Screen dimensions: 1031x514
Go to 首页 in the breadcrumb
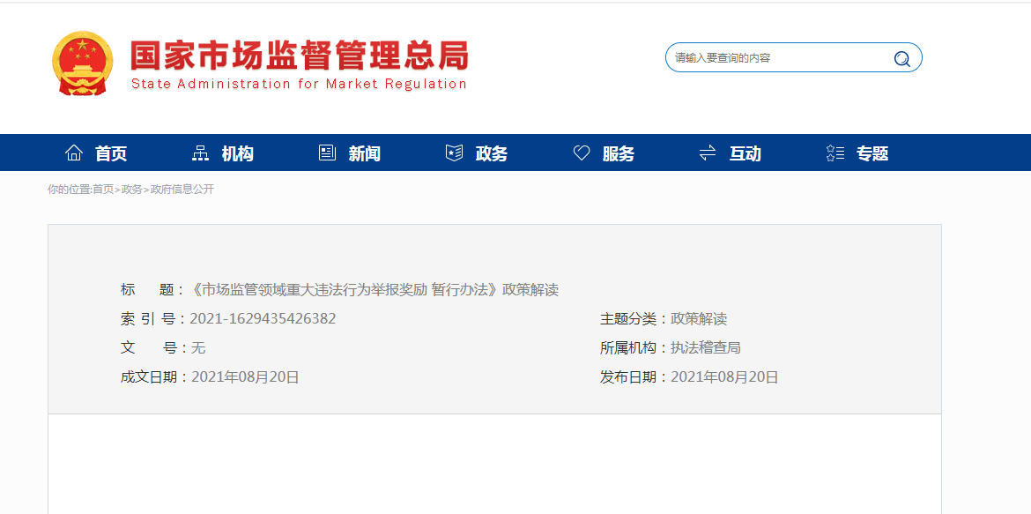click(102, 190)
